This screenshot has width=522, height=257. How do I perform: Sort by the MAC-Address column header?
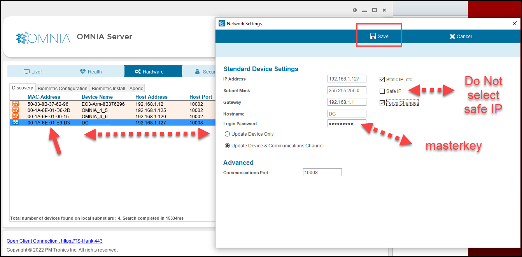pyautogui.click(x=44, y=97)
